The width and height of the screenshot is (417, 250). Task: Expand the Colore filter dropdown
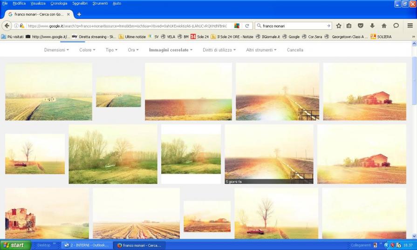click(x=87, y=50)
